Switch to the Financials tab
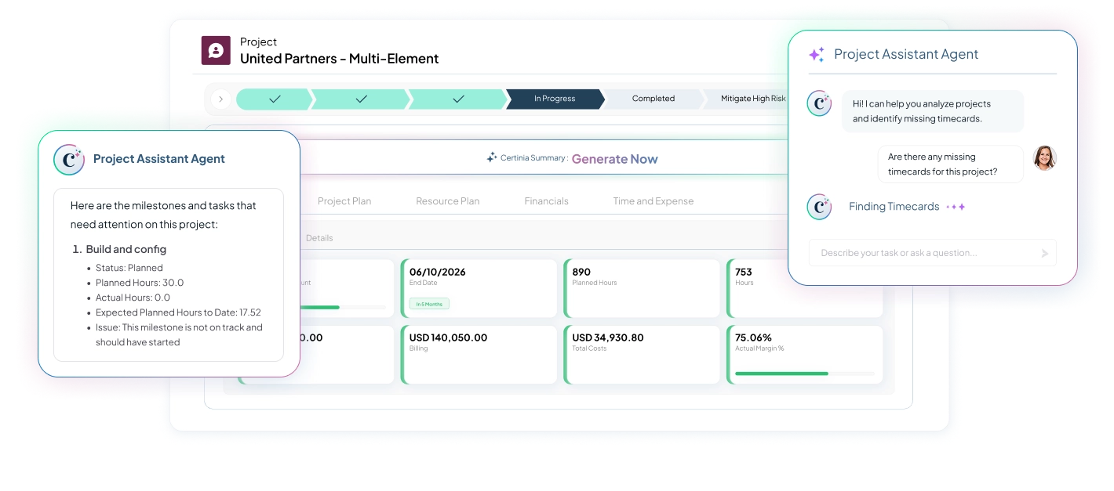This screenshot has height=491, width=1114. (546, 201)
